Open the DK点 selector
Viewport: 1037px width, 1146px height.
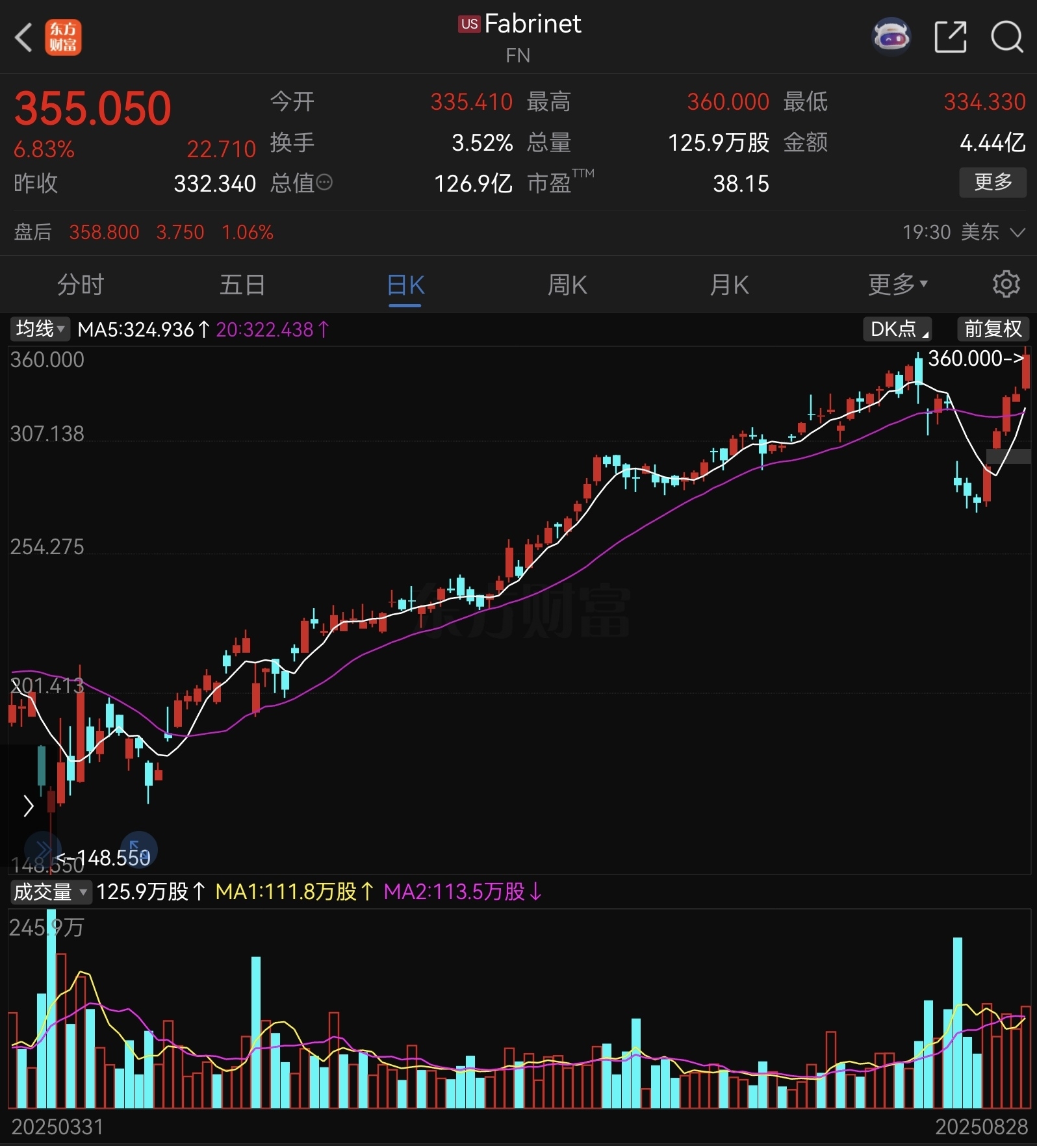pos(897,329)
